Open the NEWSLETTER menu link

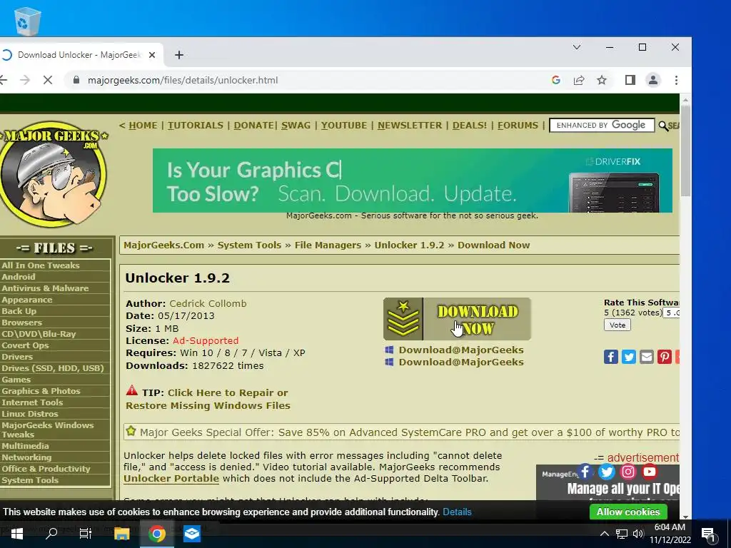[409, 126]
